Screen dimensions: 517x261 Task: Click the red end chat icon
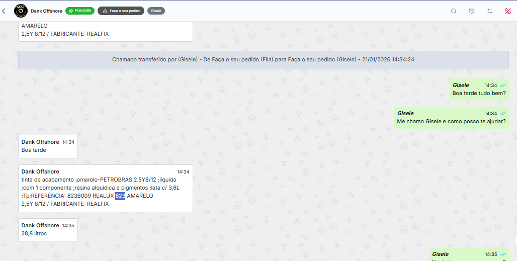(507, 11)
